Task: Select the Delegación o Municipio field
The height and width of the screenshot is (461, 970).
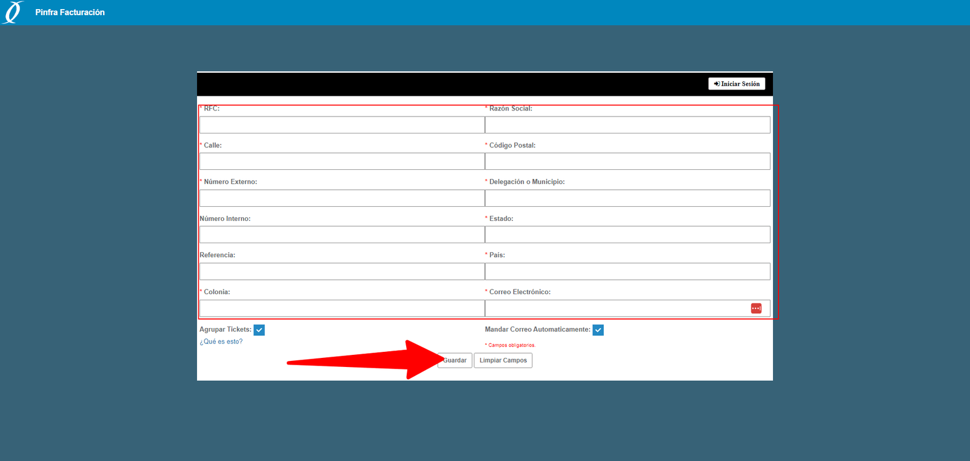Action: pyautogui.click(x=627, y=198)
